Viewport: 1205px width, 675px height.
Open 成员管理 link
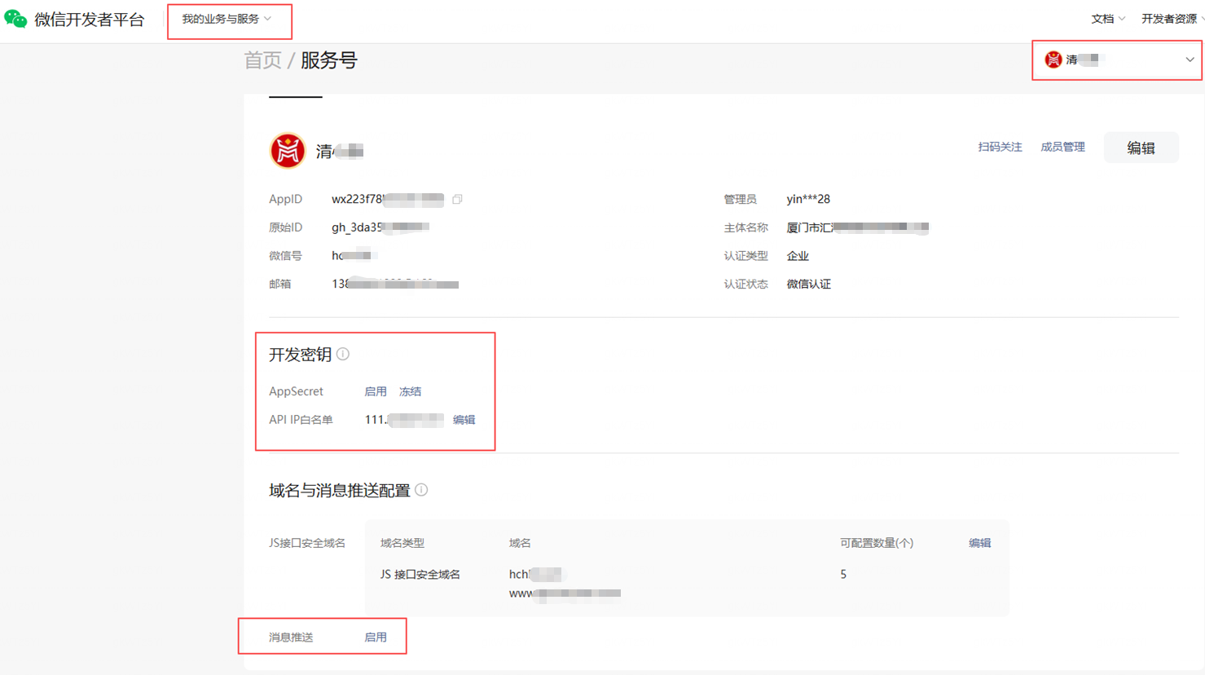(x=1062, y=147)
